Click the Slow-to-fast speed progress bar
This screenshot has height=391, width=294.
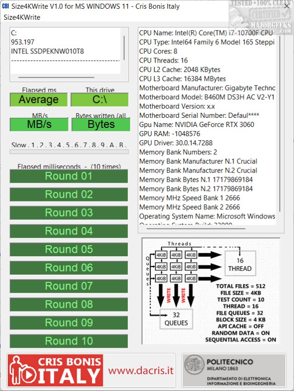pos(69,151)
